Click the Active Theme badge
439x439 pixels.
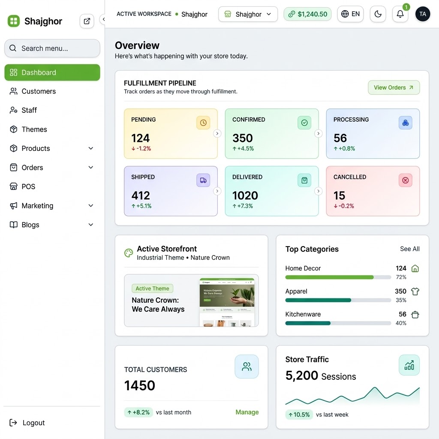(x=152, y=289)
